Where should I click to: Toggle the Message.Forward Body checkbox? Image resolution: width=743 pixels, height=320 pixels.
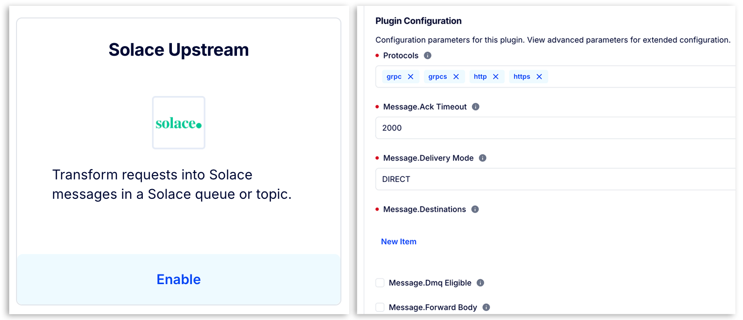(380, 307)
